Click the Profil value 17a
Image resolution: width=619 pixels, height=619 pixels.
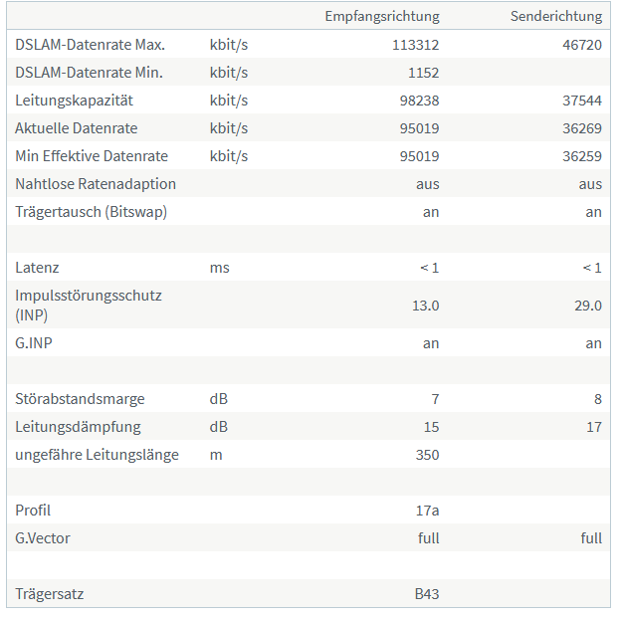[x=427, y=512]
